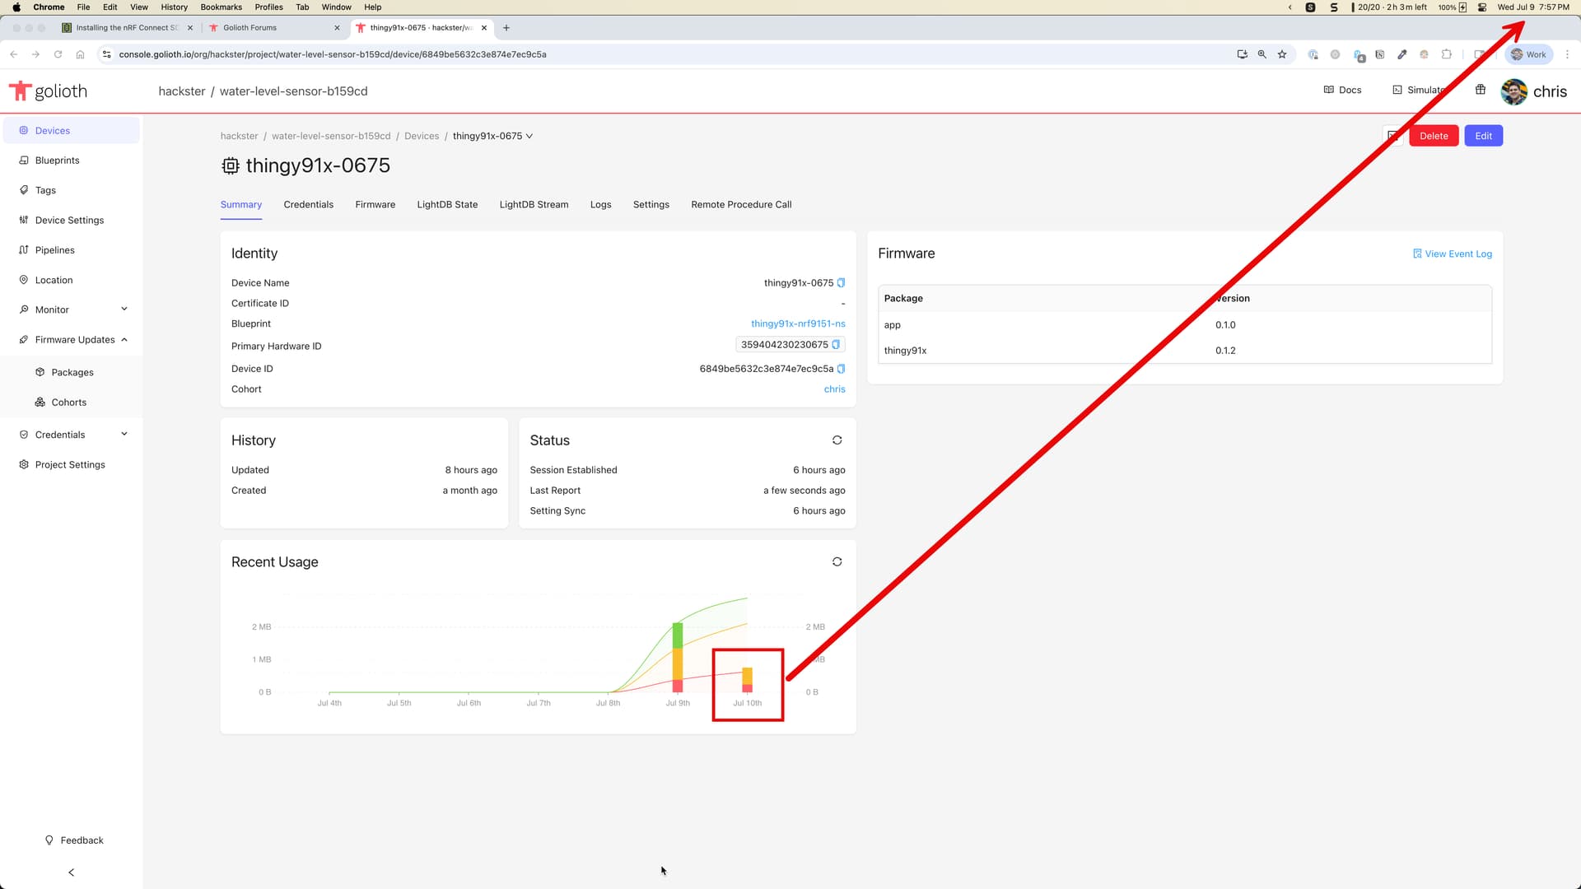The image size is (1581, 889).
Task: Open Device Settings in the sidebar
Action: coord(71,221)
